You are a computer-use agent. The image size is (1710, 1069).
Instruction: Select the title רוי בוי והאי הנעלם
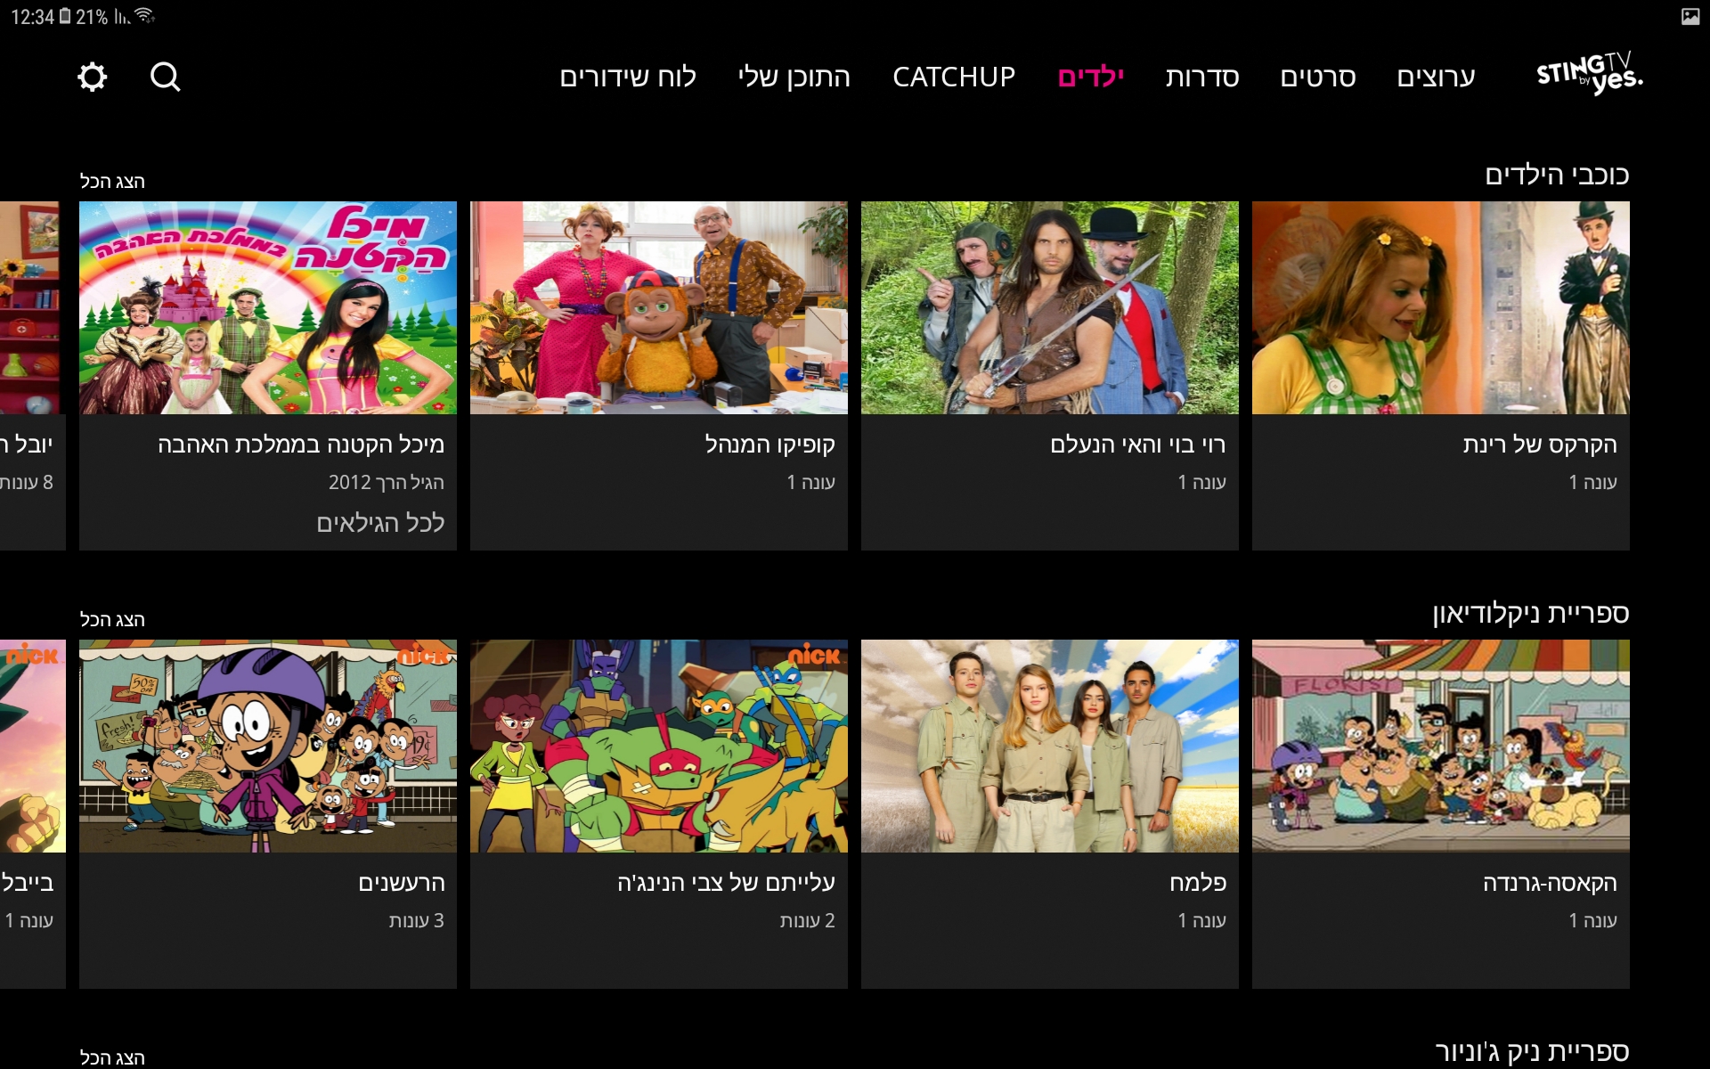[1138, 444]
